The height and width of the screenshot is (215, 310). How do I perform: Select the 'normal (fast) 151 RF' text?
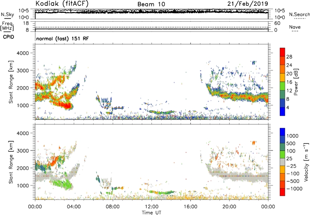pos(62,38)
